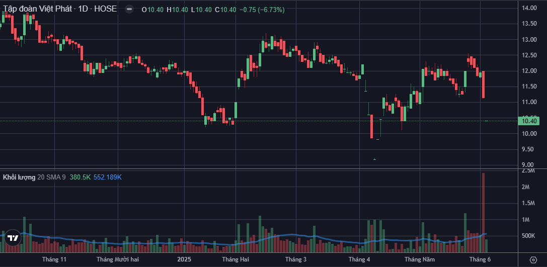Click the 2M volume scale label

pos(526,187)
